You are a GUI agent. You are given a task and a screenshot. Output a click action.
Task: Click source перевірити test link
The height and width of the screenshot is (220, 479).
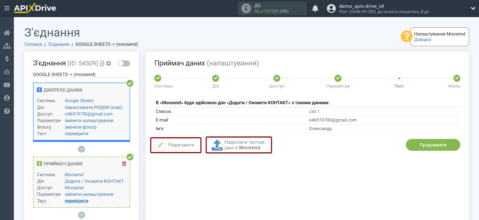(76, 134)
